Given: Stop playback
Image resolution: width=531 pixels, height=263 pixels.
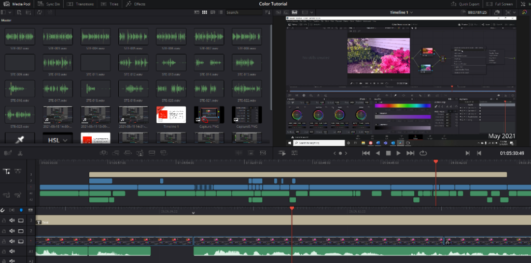Looking at the screenshot, I should [x=388, y=153].
